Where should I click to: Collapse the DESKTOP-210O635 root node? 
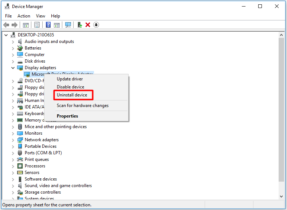(x=6, y=35)
